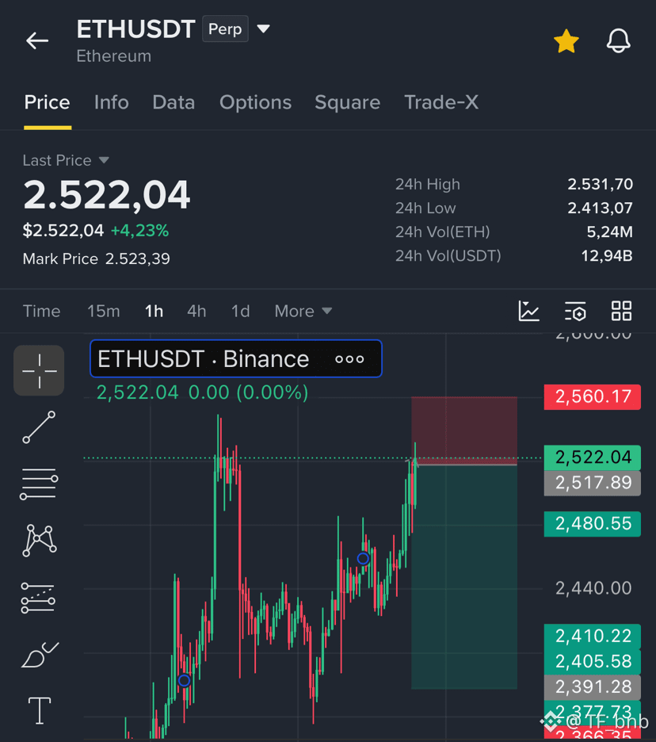
Task: Switch to the Info tab
Action: tap(112, 102)
